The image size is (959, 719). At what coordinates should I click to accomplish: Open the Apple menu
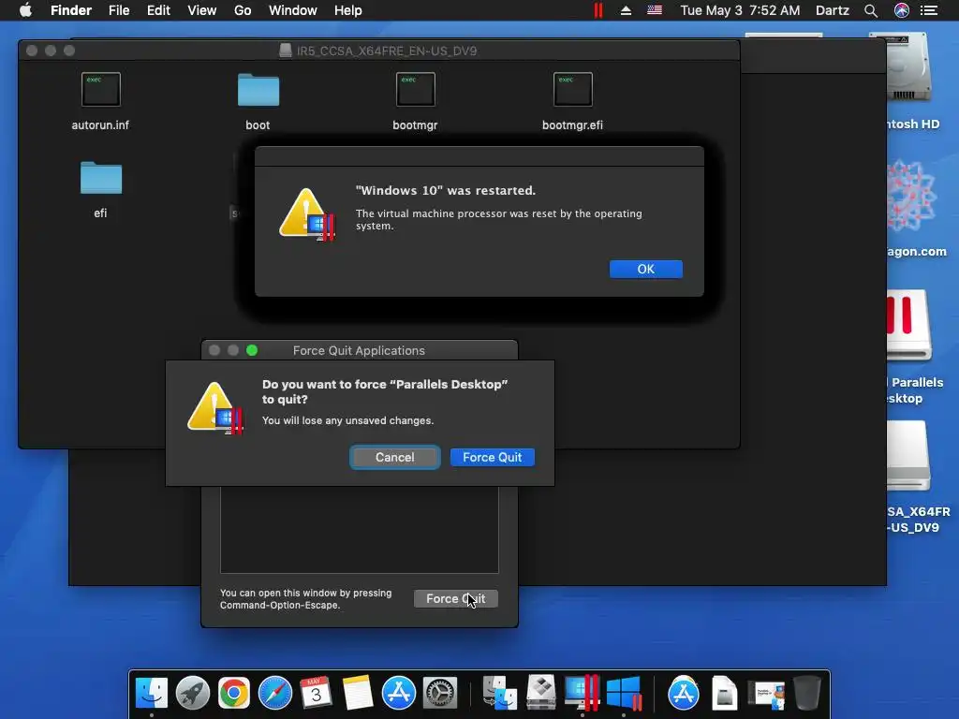pos(25,10)
